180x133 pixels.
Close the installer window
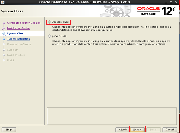(176, 2)
